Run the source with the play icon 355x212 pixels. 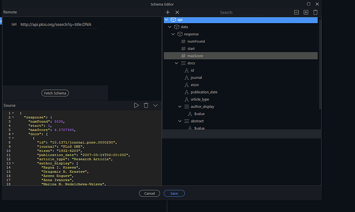pyautogui.click(x=136, y=105)
